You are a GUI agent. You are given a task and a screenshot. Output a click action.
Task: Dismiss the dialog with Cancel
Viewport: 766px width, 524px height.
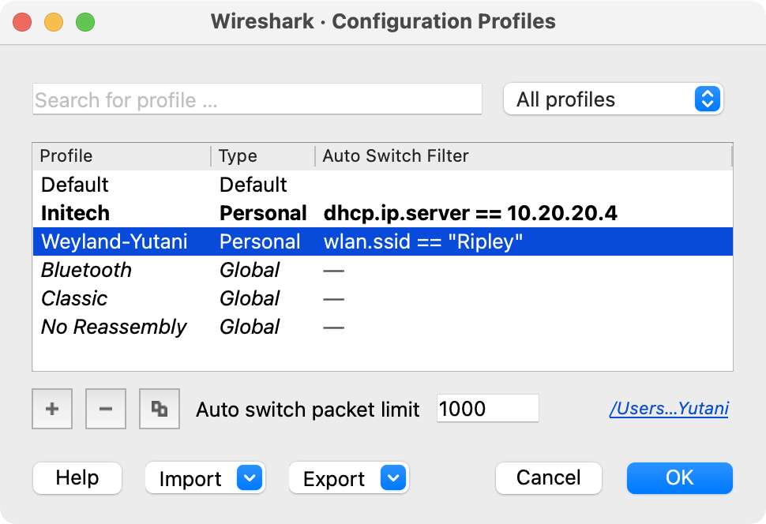548,477
